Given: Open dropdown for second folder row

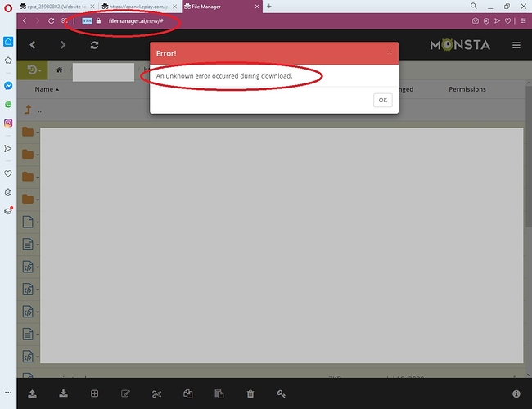Looking at the screenshot, I should [x=38, y=155].
